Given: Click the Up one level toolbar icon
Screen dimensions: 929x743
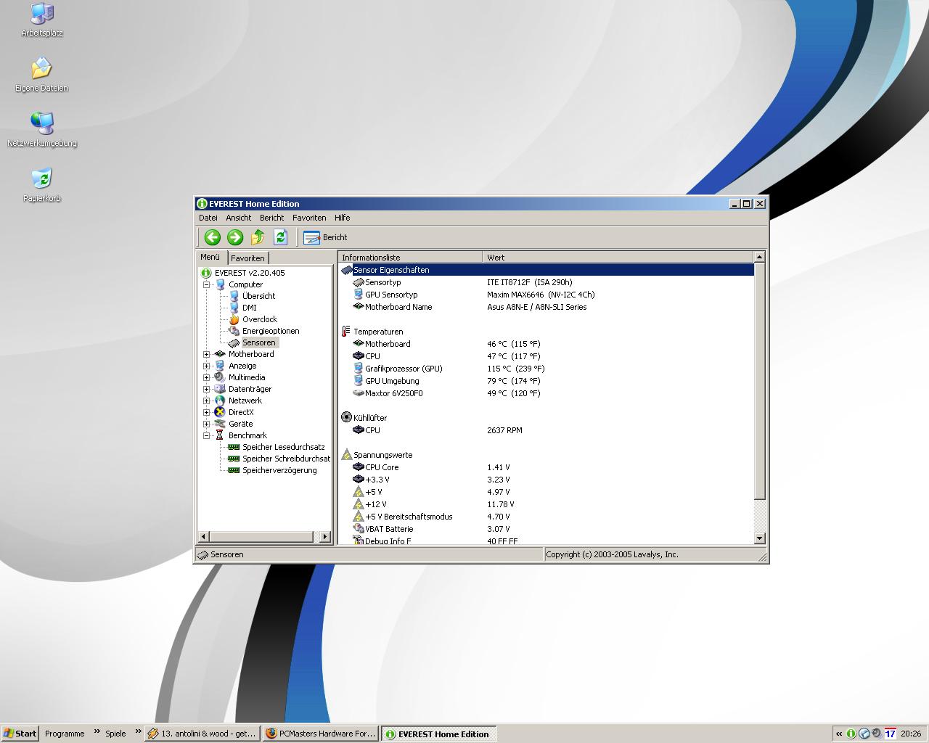Looking at the screenshot, I should (258, 237).
